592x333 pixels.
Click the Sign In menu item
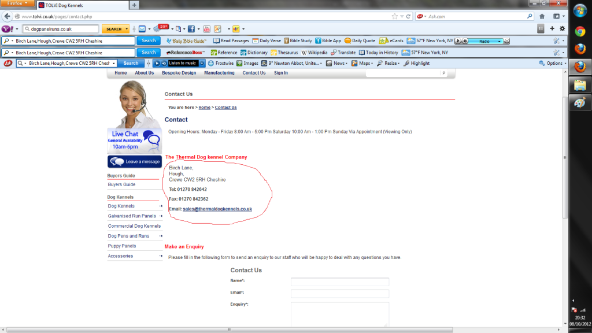pos(281,73)
